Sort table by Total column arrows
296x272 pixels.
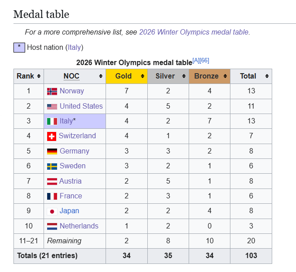click(267, 76)
